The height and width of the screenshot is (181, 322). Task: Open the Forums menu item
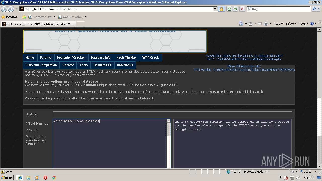pos(46,58)
